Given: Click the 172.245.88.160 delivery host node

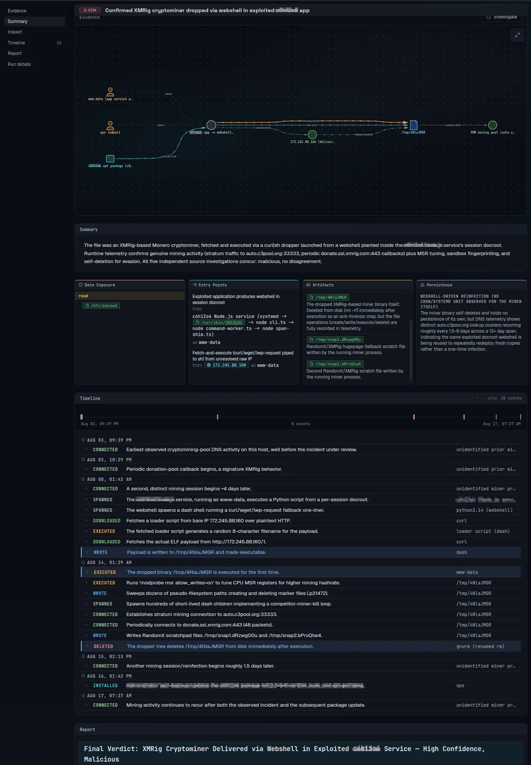Looking at the screenshot, I should [312, 134].
